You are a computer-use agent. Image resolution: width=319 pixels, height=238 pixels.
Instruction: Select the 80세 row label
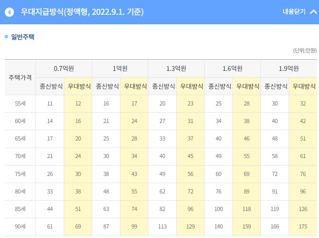pyautogui.click(x=20, y=191)
